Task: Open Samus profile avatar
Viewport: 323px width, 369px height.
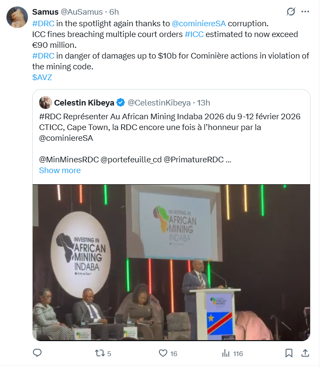Action: tap(18, 18)
